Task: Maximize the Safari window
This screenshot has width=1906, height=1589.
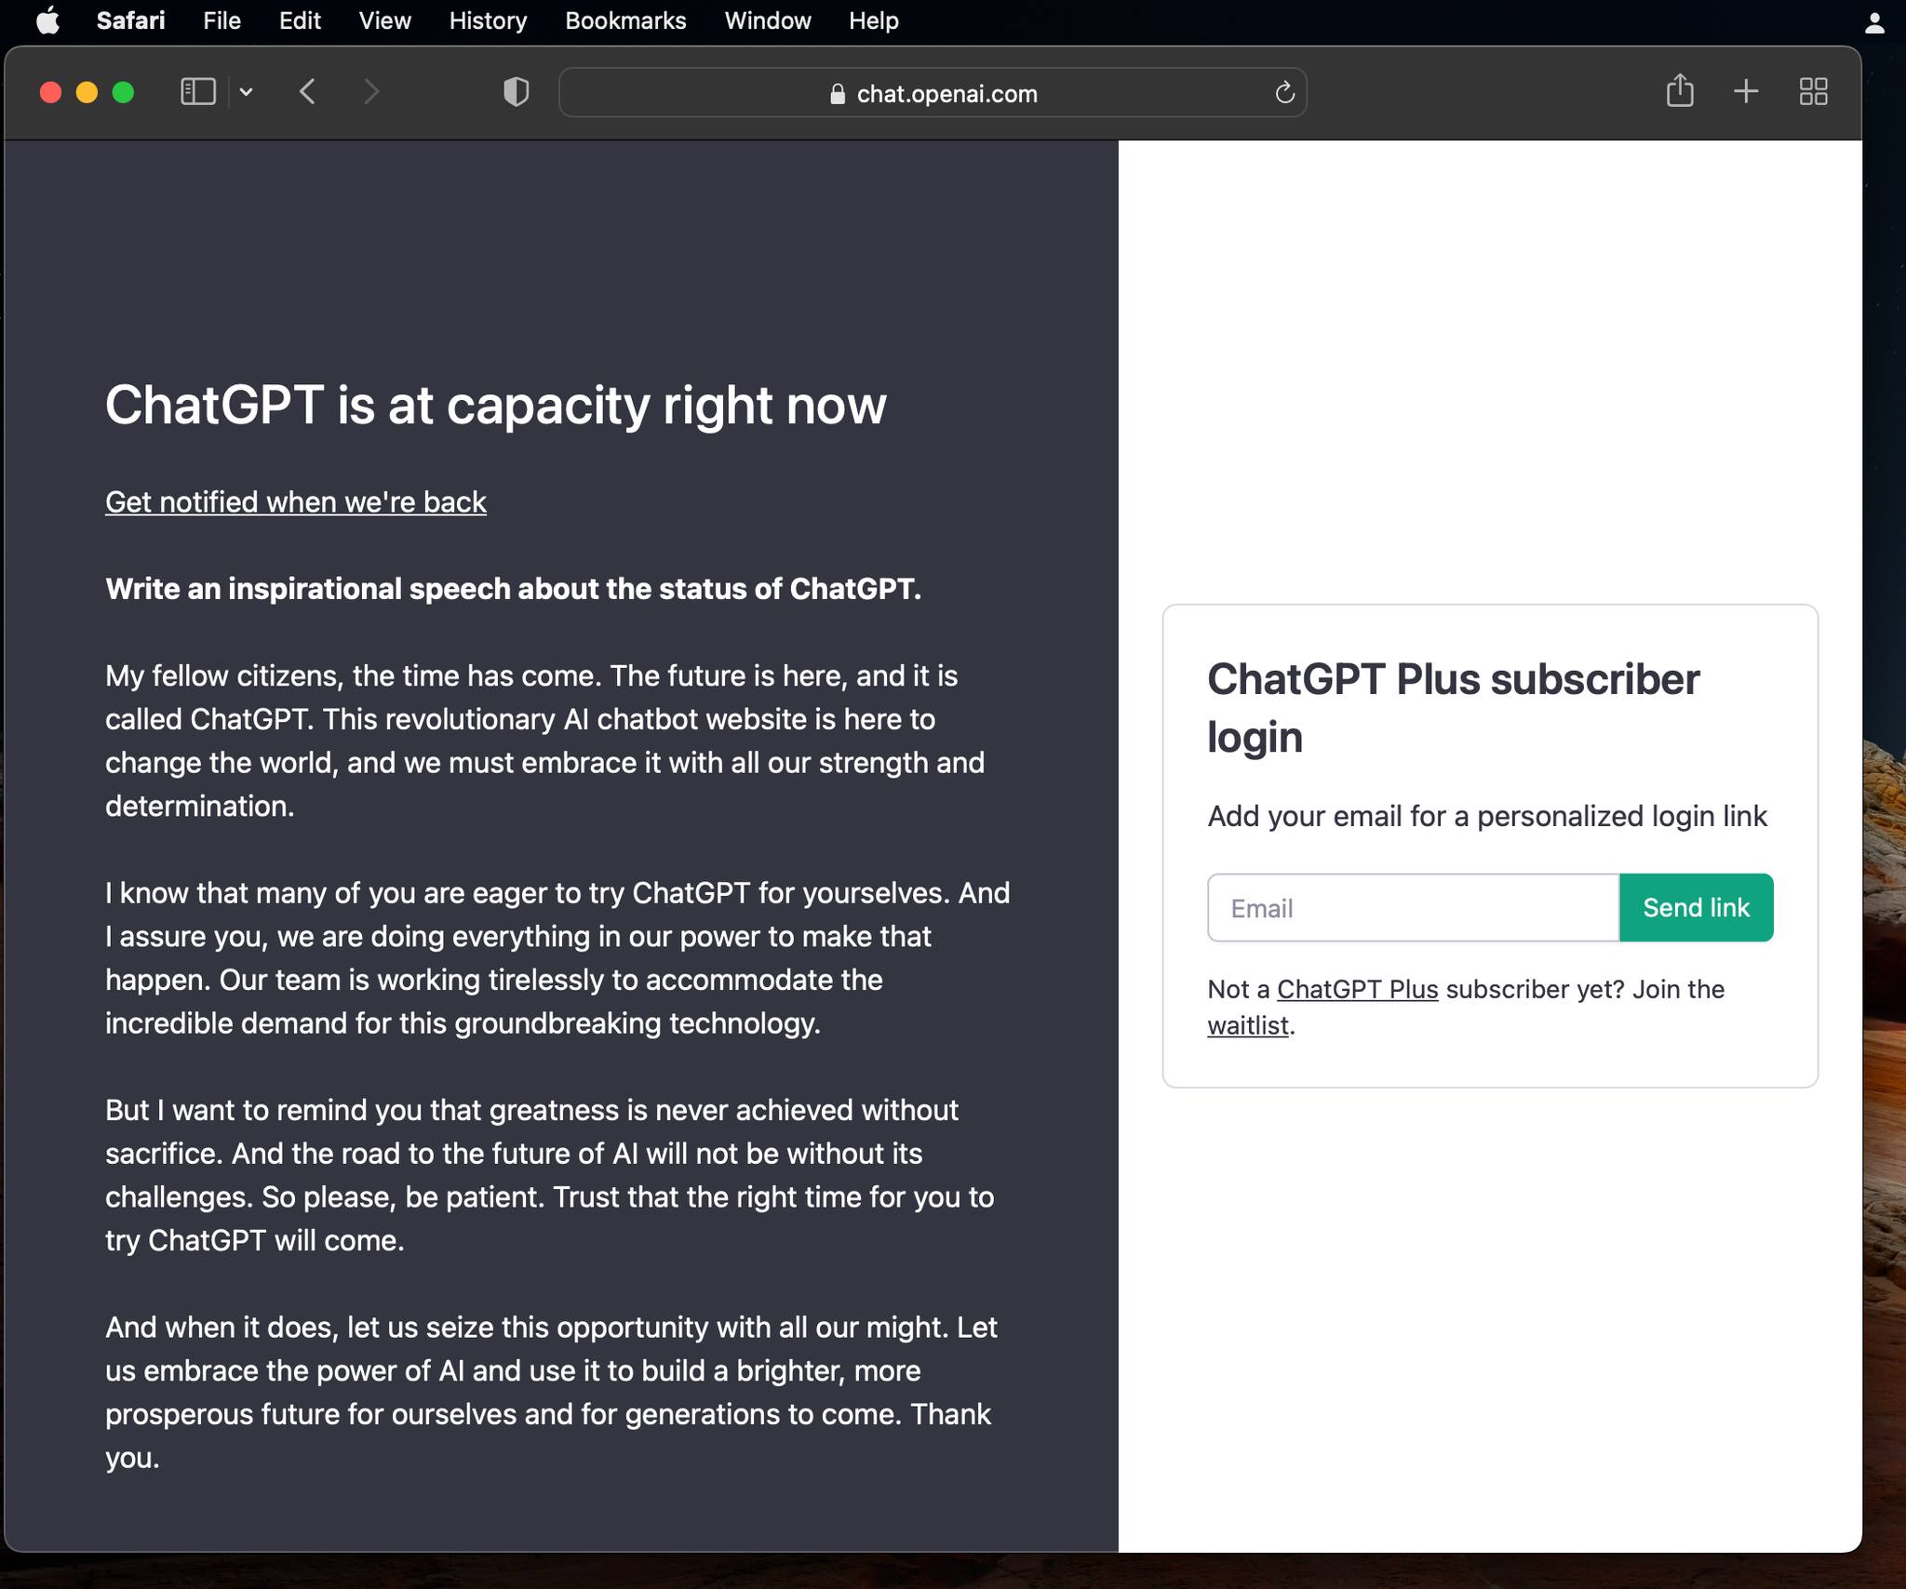Action: (x=123, y=92)
